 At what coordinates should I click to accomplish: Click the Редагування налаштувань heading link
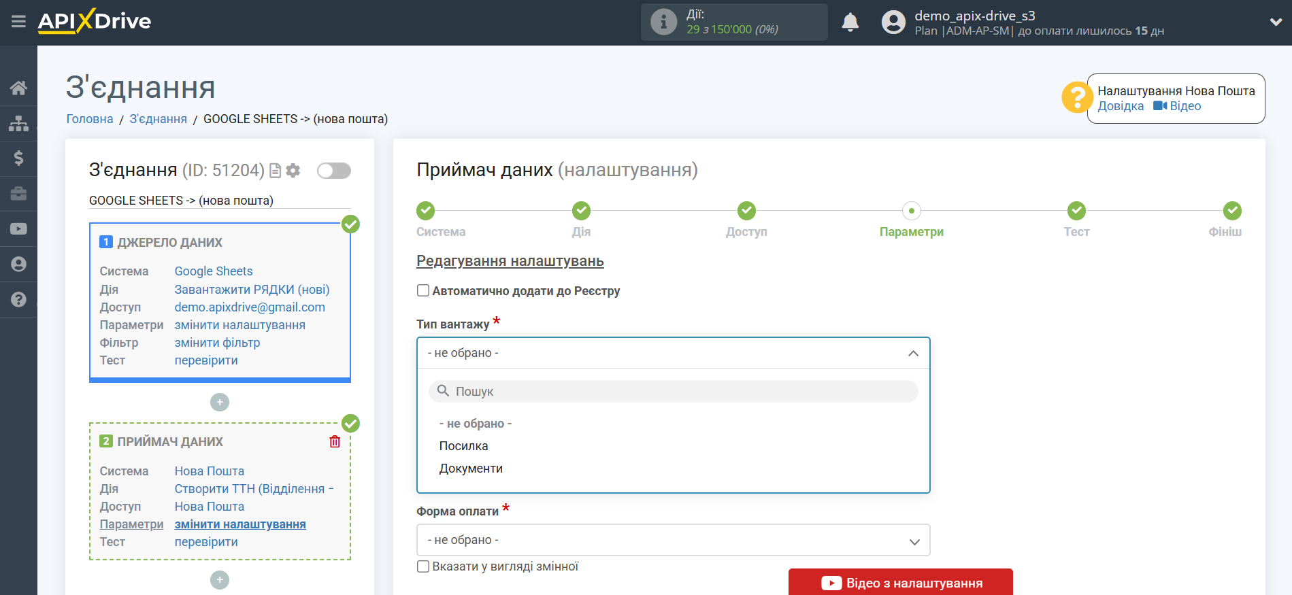tap(510, 261)
